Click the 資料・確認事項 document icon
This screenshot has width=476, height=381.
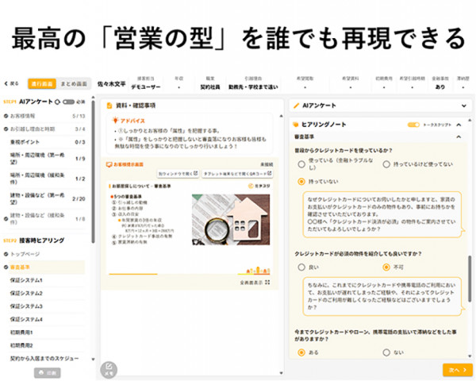[x=109, y=105]
